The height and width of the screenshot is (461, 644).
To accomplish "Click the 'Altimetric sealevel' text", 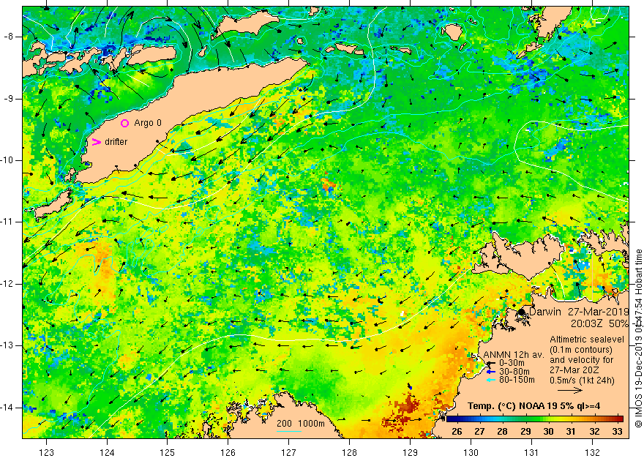I will 587,340.
